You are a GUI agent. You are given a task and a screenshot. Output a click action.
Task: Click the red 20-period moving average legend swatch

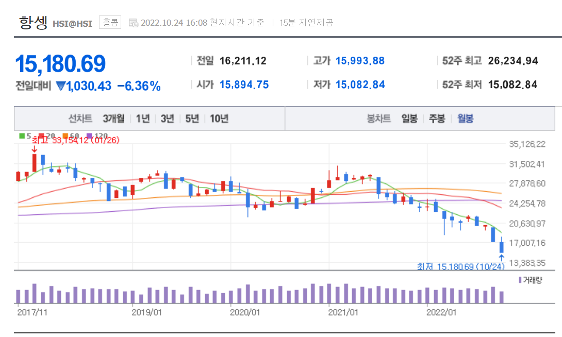pyautogui.click(x=42, y=136)
